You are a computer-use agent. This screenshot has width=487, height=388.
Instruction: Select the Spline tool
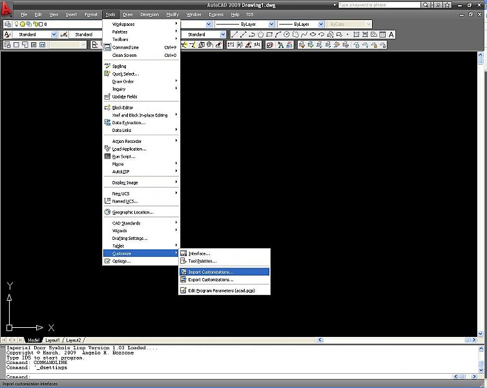(x=304, y=34)
